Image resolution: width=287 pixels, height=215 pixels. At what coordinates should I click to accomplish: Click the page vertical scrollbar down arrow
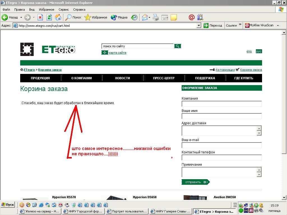click(284, 197)
